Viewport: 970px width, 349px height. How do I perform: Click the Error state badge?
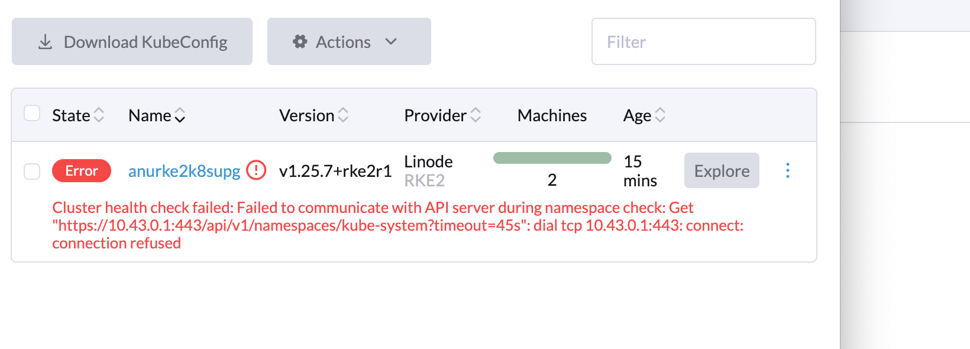click(81, 170)
